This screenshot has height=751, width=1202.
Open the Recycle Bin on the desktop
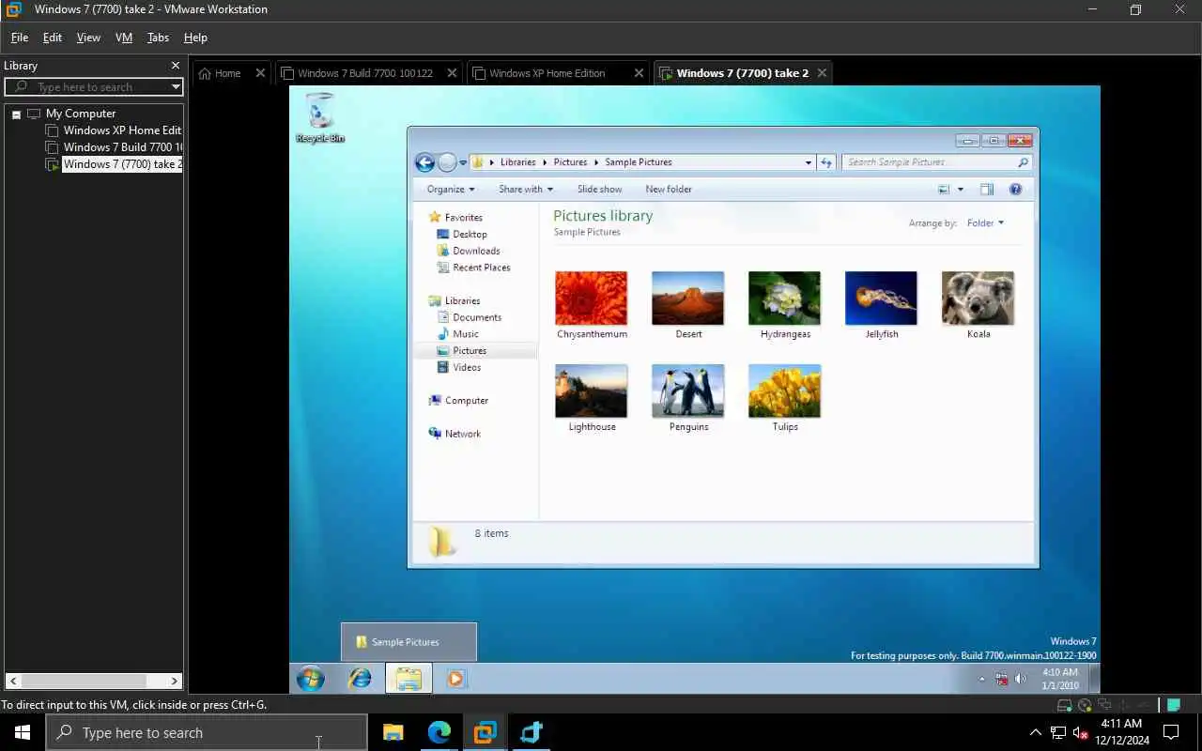pyautogui.click(x=320, y=117)
